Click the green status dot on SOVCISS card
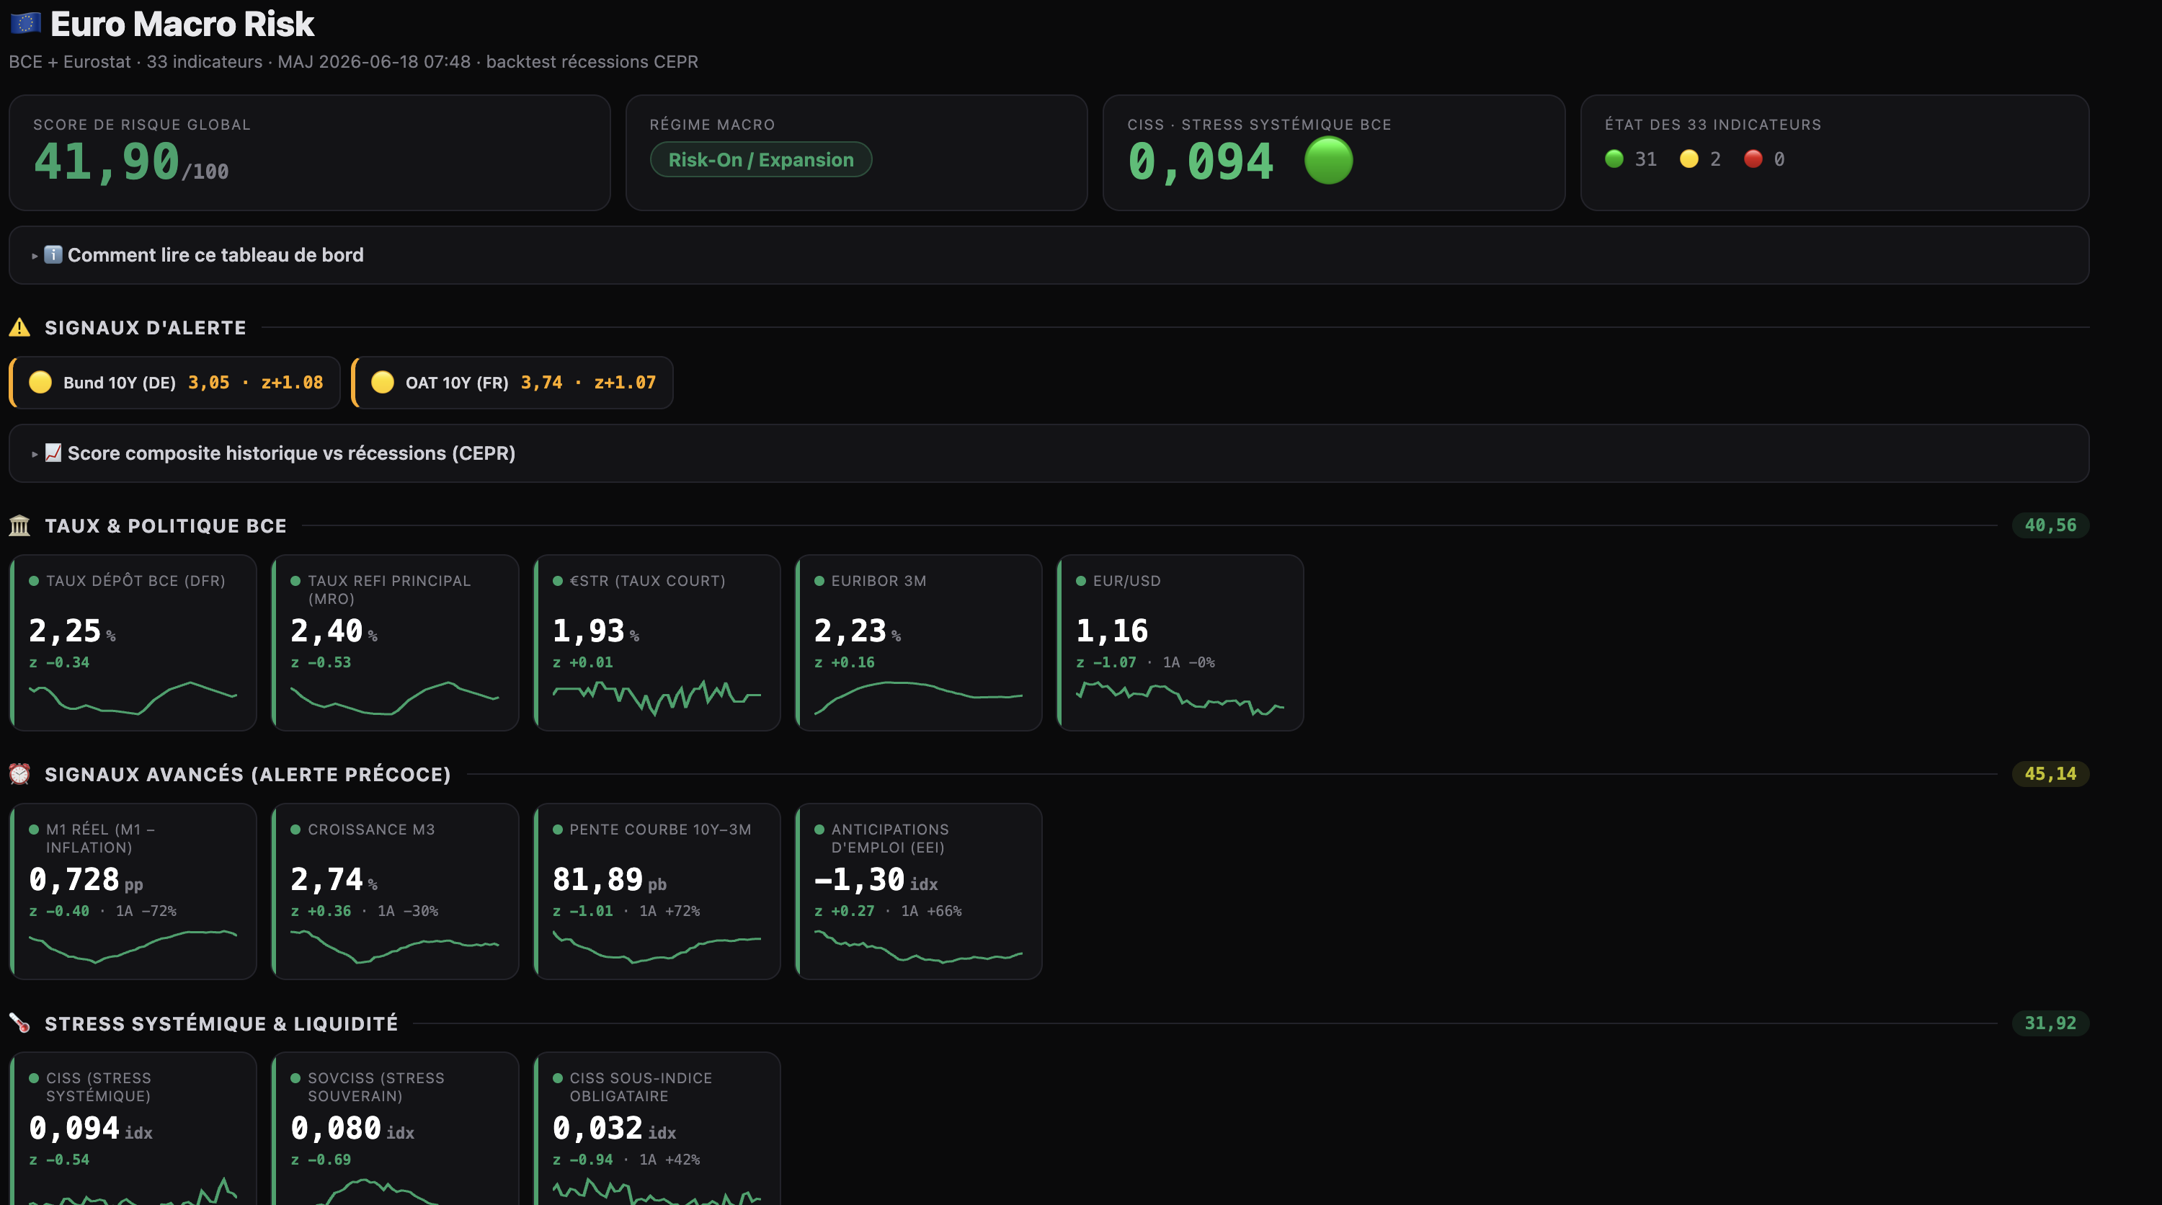Screen dimensions: 2162x1205 [x=295, y=1078]
